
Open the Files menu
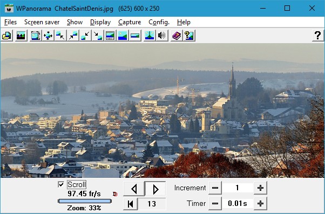click(10, 22)
